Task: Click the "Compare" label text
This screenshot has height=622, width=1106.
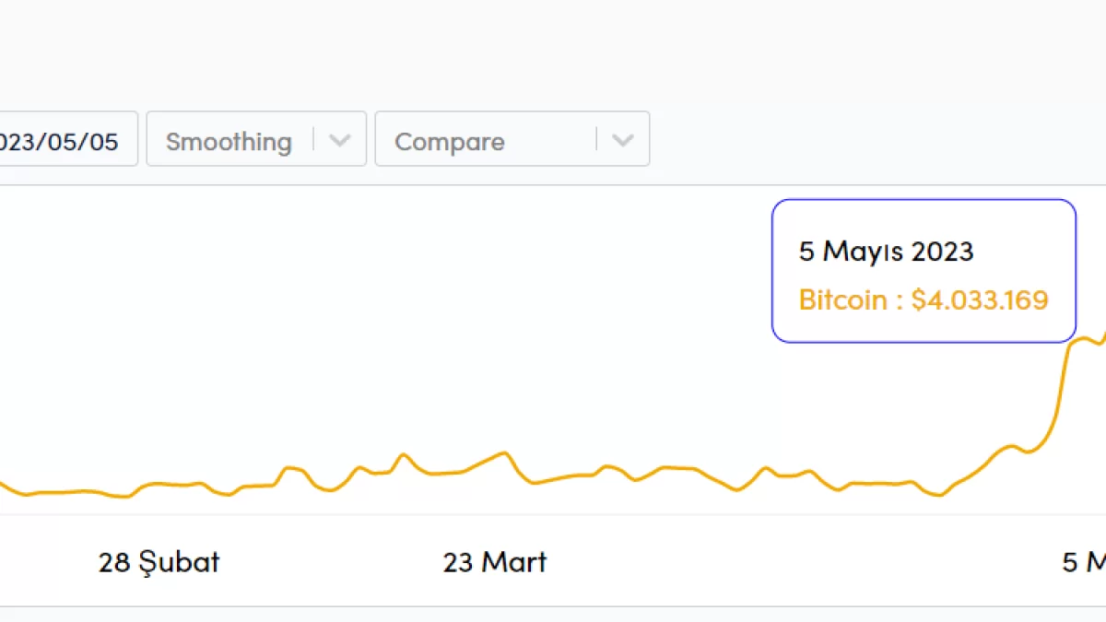Action: point(449,142)
